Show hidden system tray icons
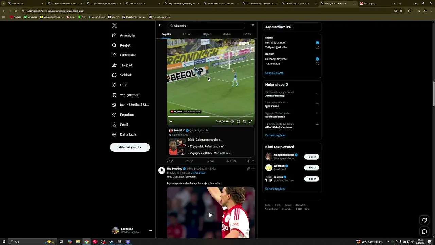The height and width of the screenshot is (245, 435). coord(388,242)
